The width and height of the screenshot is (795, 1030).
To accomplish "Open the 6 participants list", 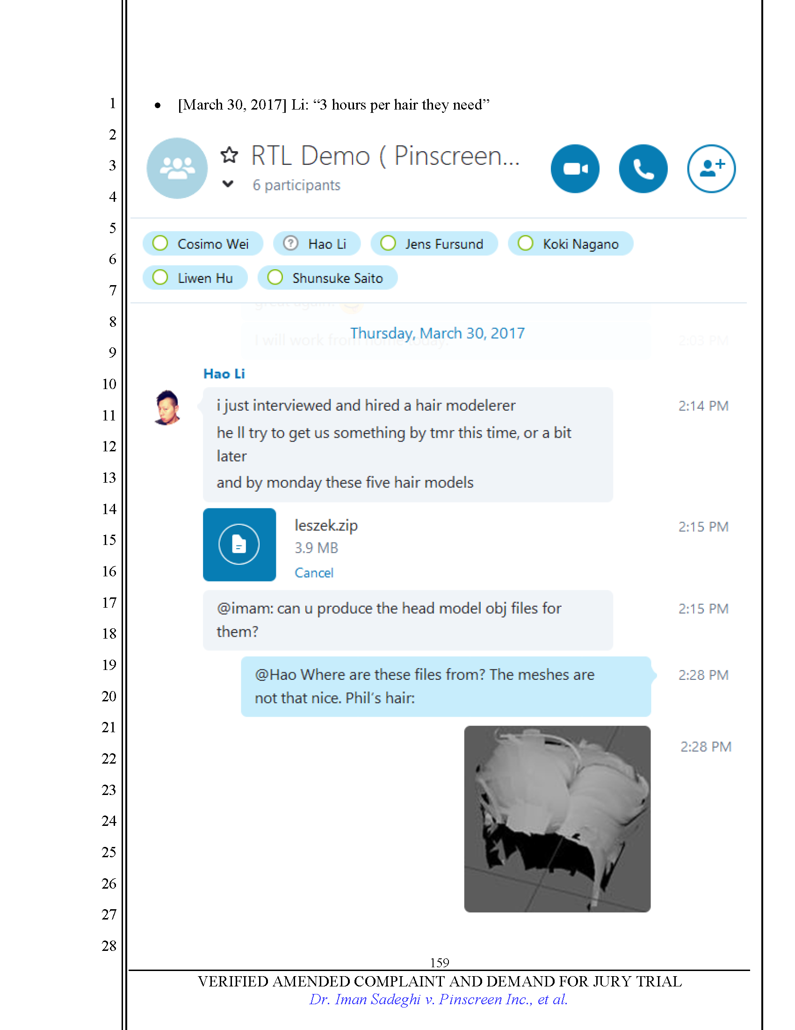I will pyautogui.click(x=296, y=185).
